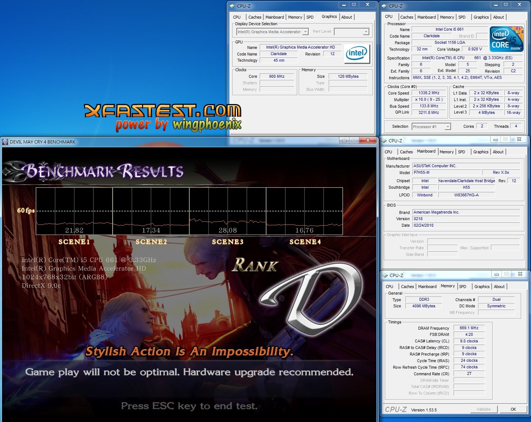Click the CAS# Latency 9.0 clocks value
The width and height of the screenshot is (531, 422).
tap(469, 341)
